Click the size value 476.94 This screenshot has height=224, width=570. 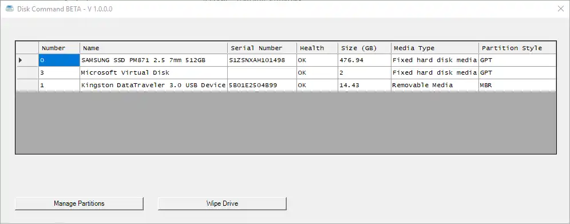coord(365,60)
